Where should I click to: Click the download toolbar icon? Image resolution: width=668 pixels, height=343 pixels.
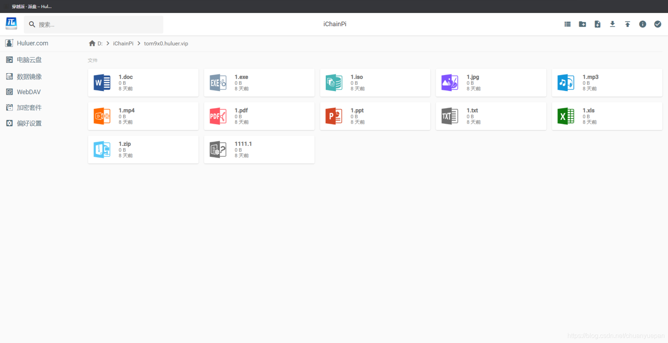[612, 24]
